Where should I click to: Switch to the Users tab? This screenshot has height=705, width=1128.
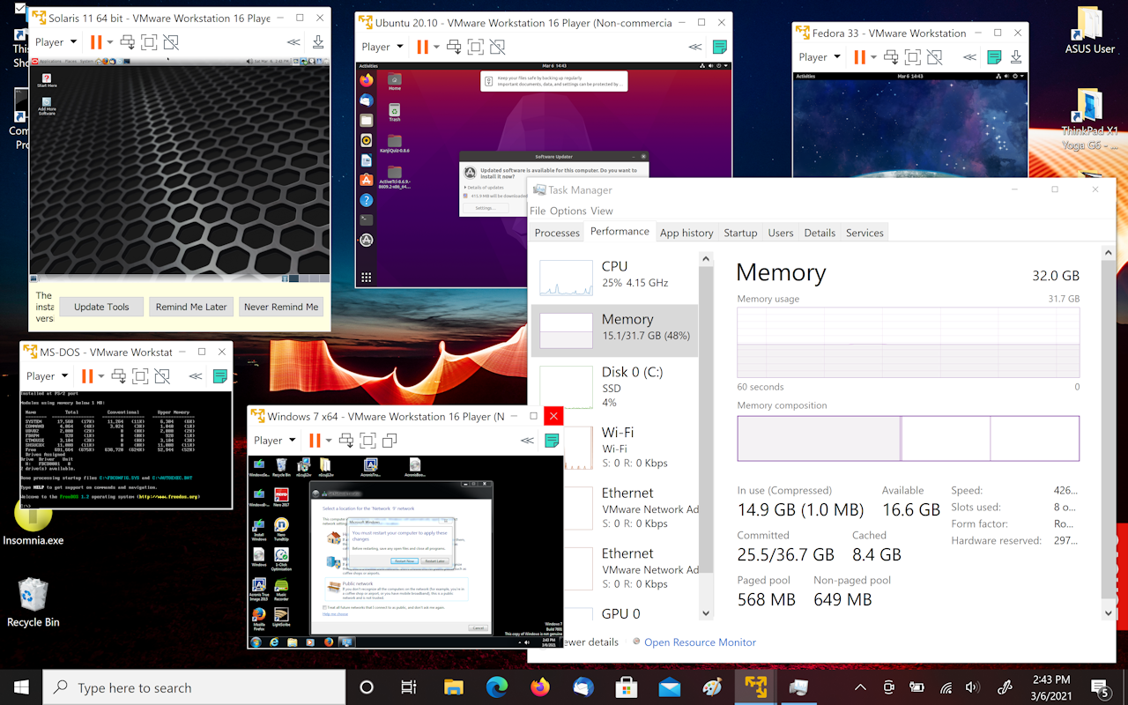point(781,233)
